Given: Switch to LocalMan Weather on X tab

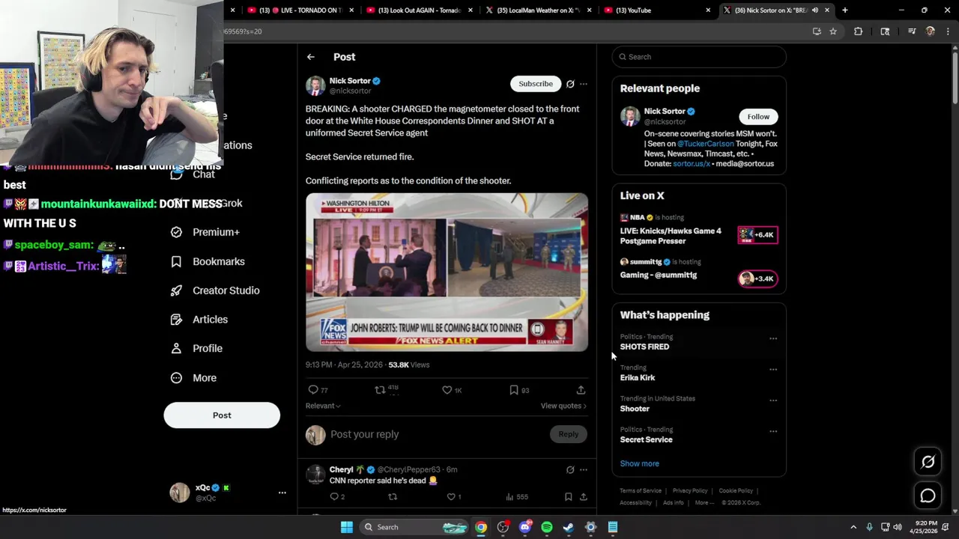Looking at the screenshot, I should click(x=539, y=10).
